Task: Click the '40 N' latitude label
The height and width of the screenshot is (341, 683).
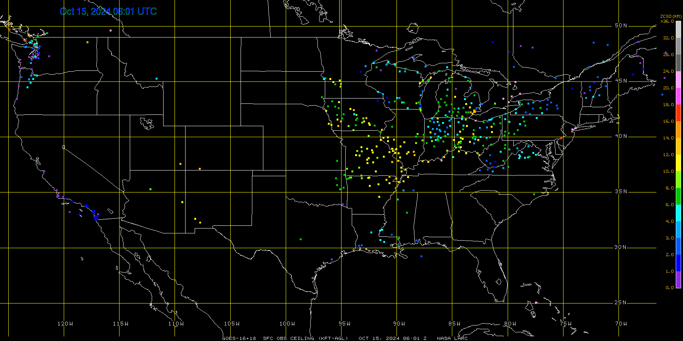Action: click(x=621, y=136)
